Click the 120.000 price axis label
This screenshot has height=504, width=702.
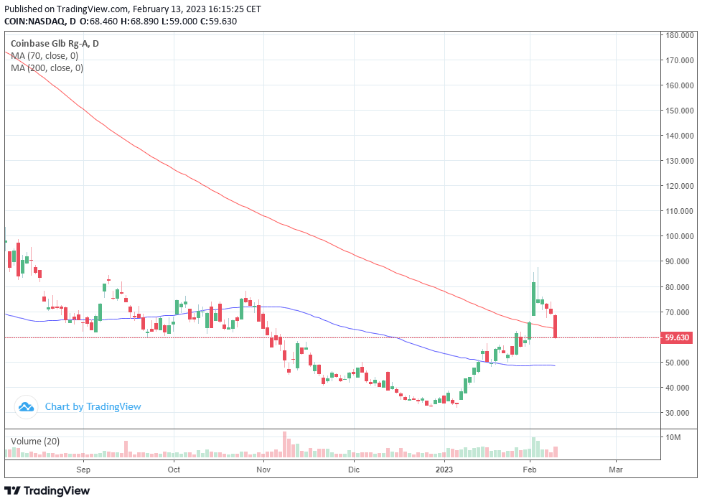(679, 185)
